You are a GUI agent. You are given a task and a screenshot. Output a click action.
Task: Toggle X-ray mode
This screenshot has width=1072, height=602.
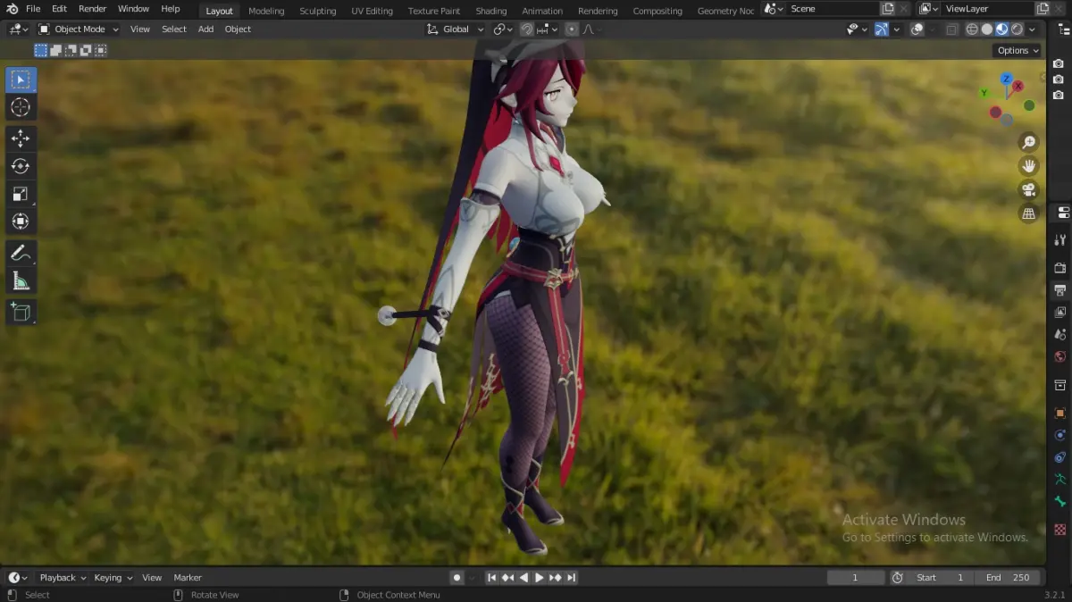[x=952, y=29]
